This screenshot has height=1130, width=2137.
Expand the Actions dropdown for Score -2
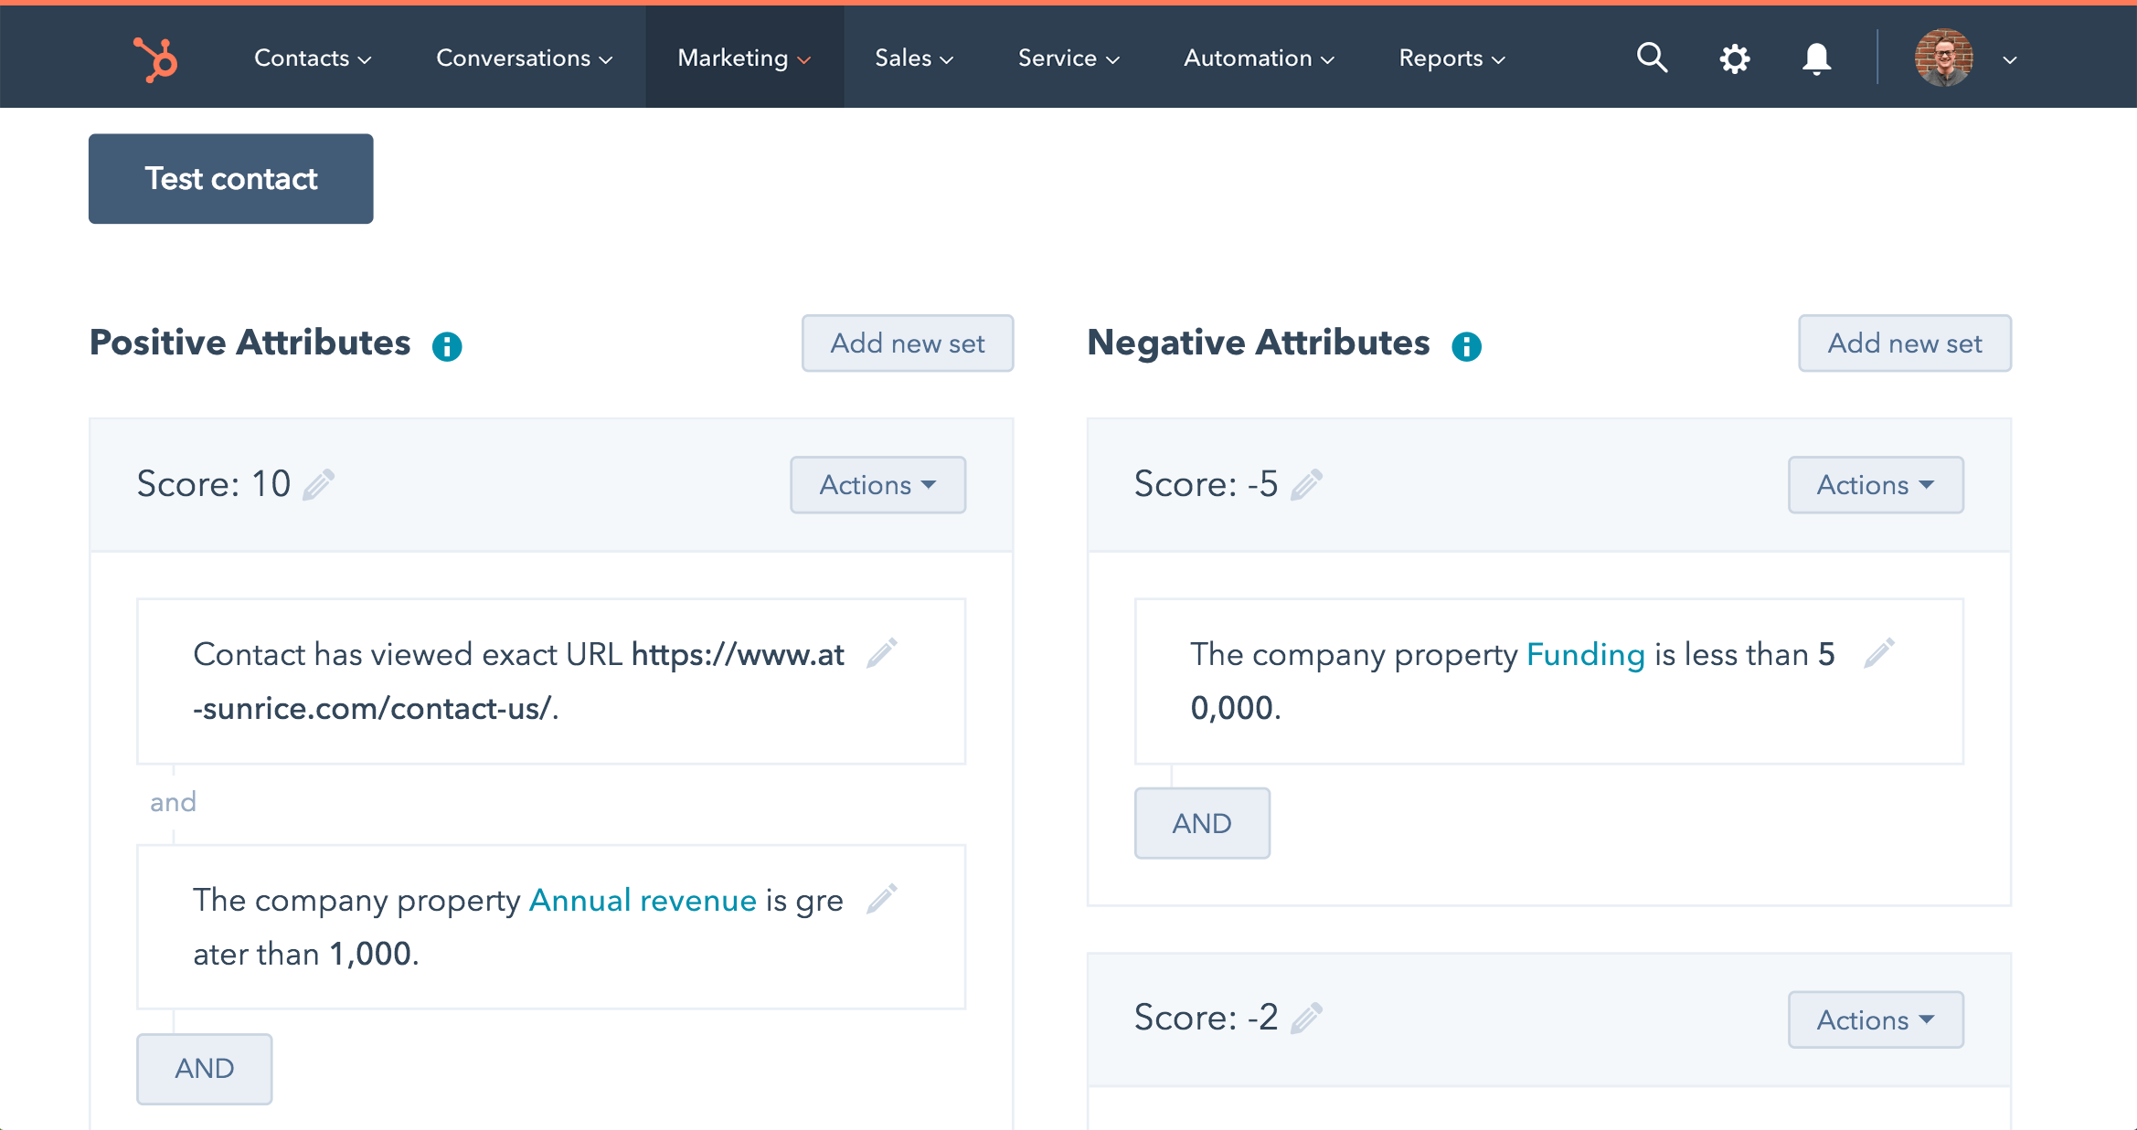point(1874,1019)
